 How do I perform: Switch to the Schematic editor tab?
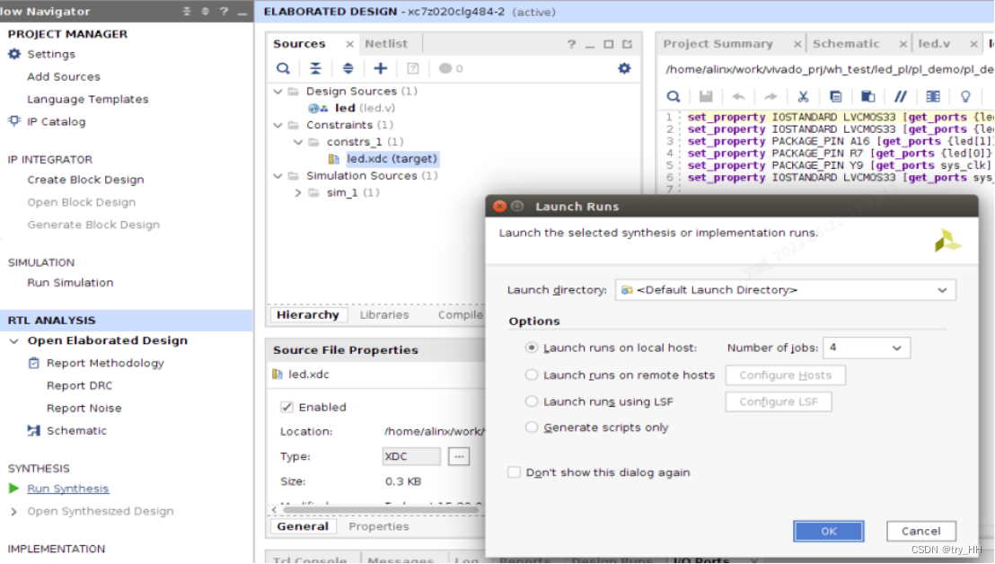tap(846, 44)
